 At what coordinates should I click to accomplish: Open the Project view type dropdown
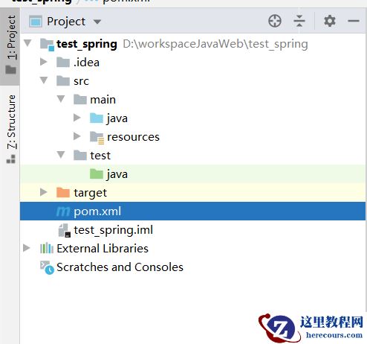(97, 22)
